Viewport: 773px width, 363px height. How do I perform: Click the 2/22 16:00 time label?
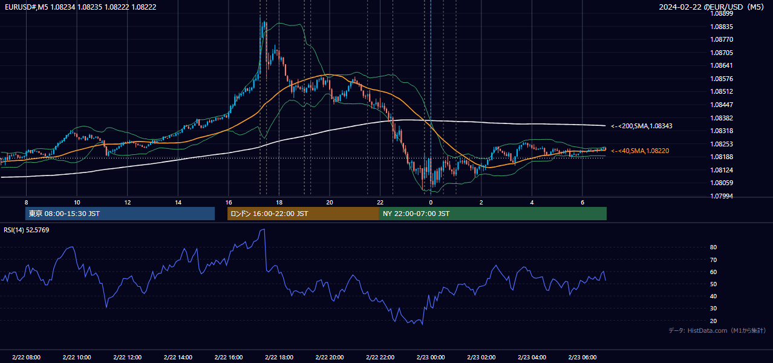point(228,357)
